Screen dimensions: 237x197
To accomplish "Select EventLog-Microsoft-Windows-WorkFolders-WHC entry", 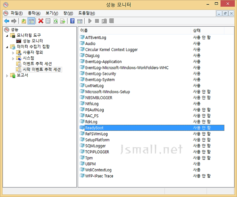I will (x=127, y=68).
